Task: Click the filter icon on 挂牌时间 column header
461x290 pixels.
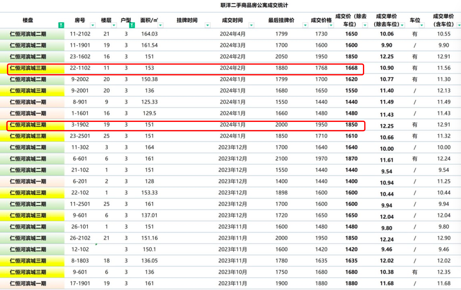Action: tap(207, 25)
